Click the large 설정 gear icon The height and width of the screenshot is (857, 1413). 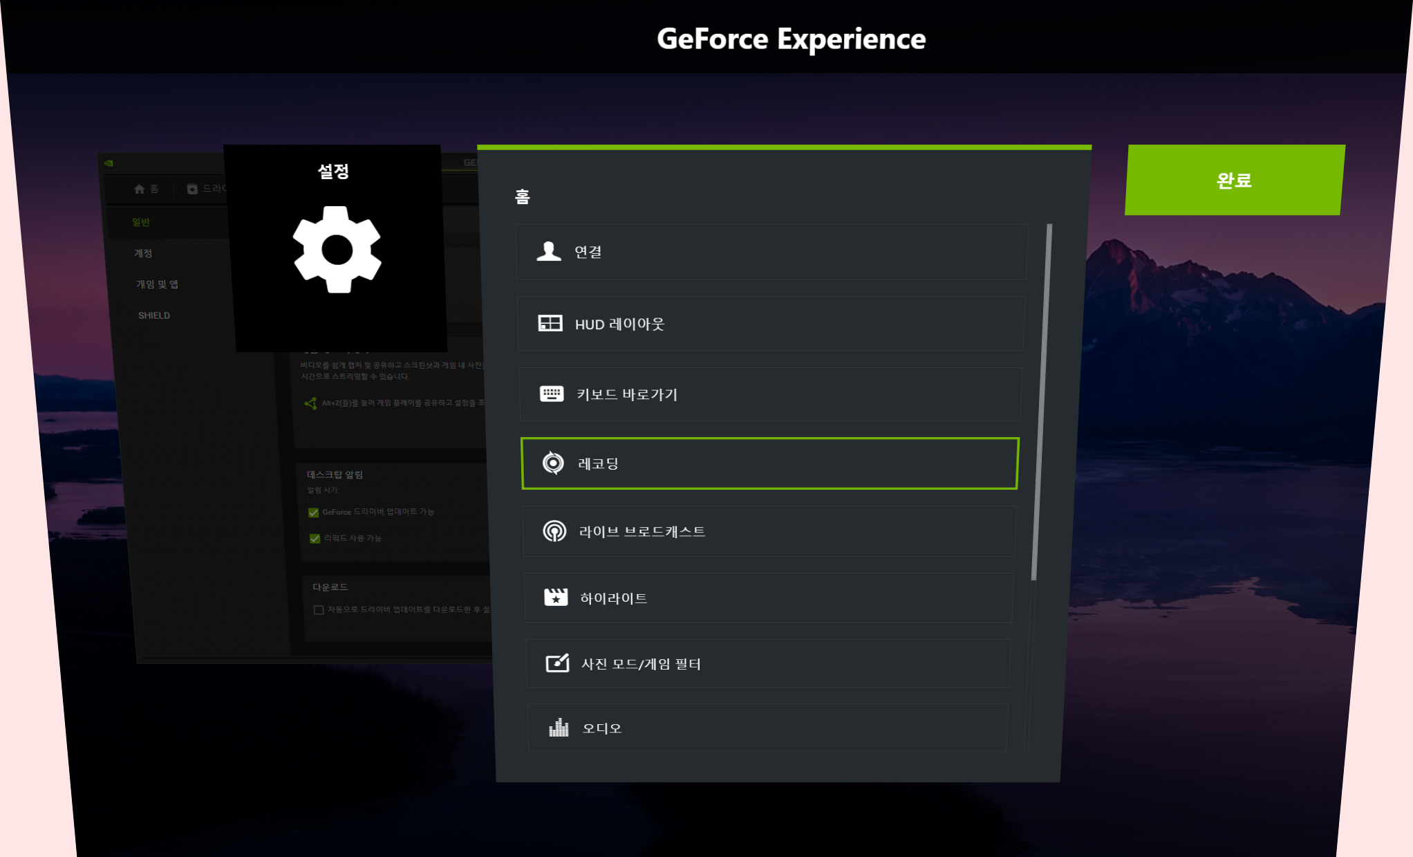pyautogui.click(x=337, y=250)
